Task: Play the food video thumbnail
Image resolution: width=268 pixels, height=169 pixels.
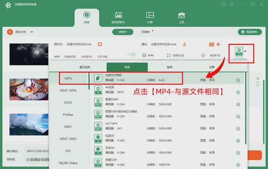Action: (x=29, y=89)
